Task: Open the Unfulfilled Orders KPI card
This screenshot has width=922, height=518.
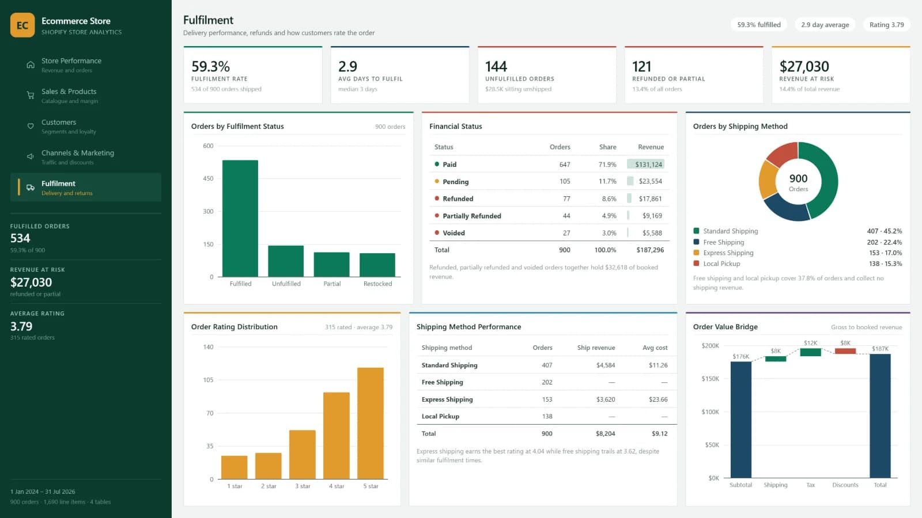Action: click(x=547, y=75)
